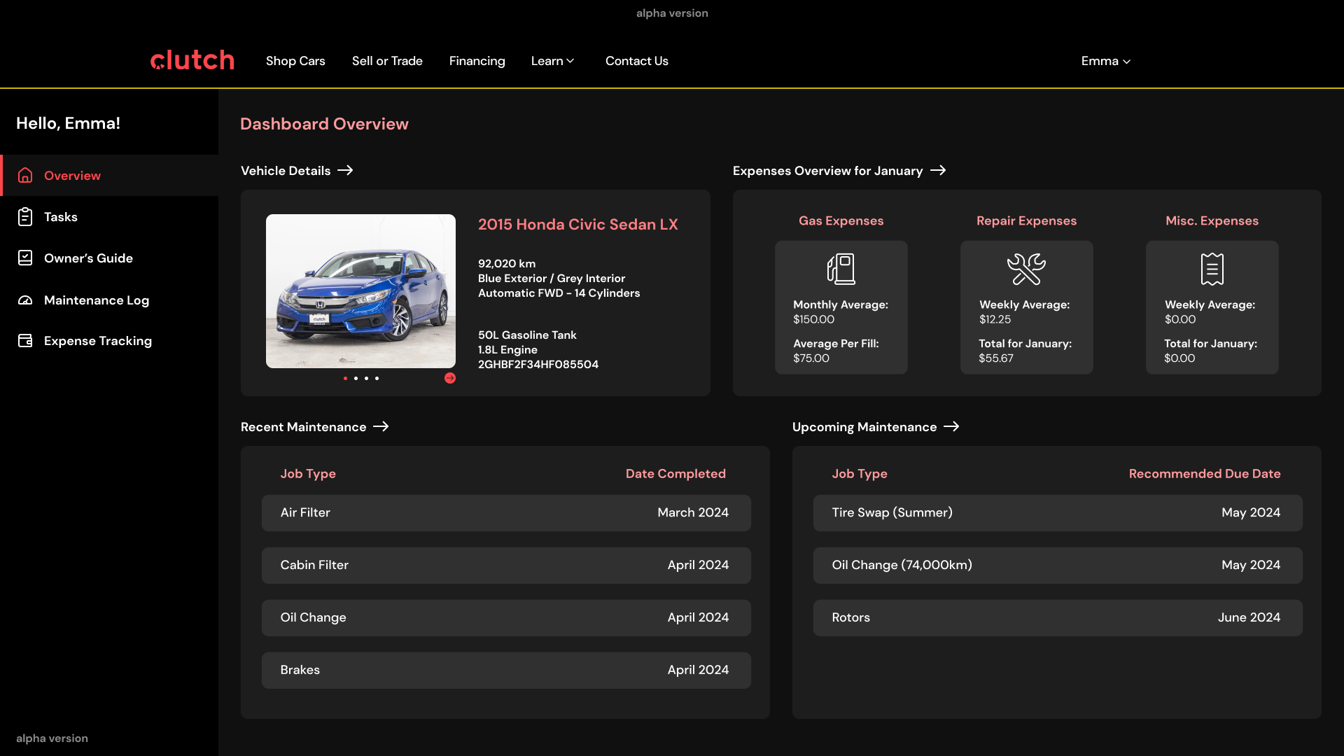Image resolution: width=1344 pixels, height=756 pixels.
Task: Click the receipt icon in Misc. Expenses
Action: coord(1212,269)
